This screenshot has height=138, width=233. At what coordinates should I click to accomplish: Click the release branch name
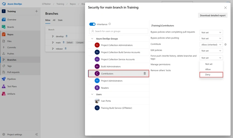pyautogui.click(x=59, y=49)
